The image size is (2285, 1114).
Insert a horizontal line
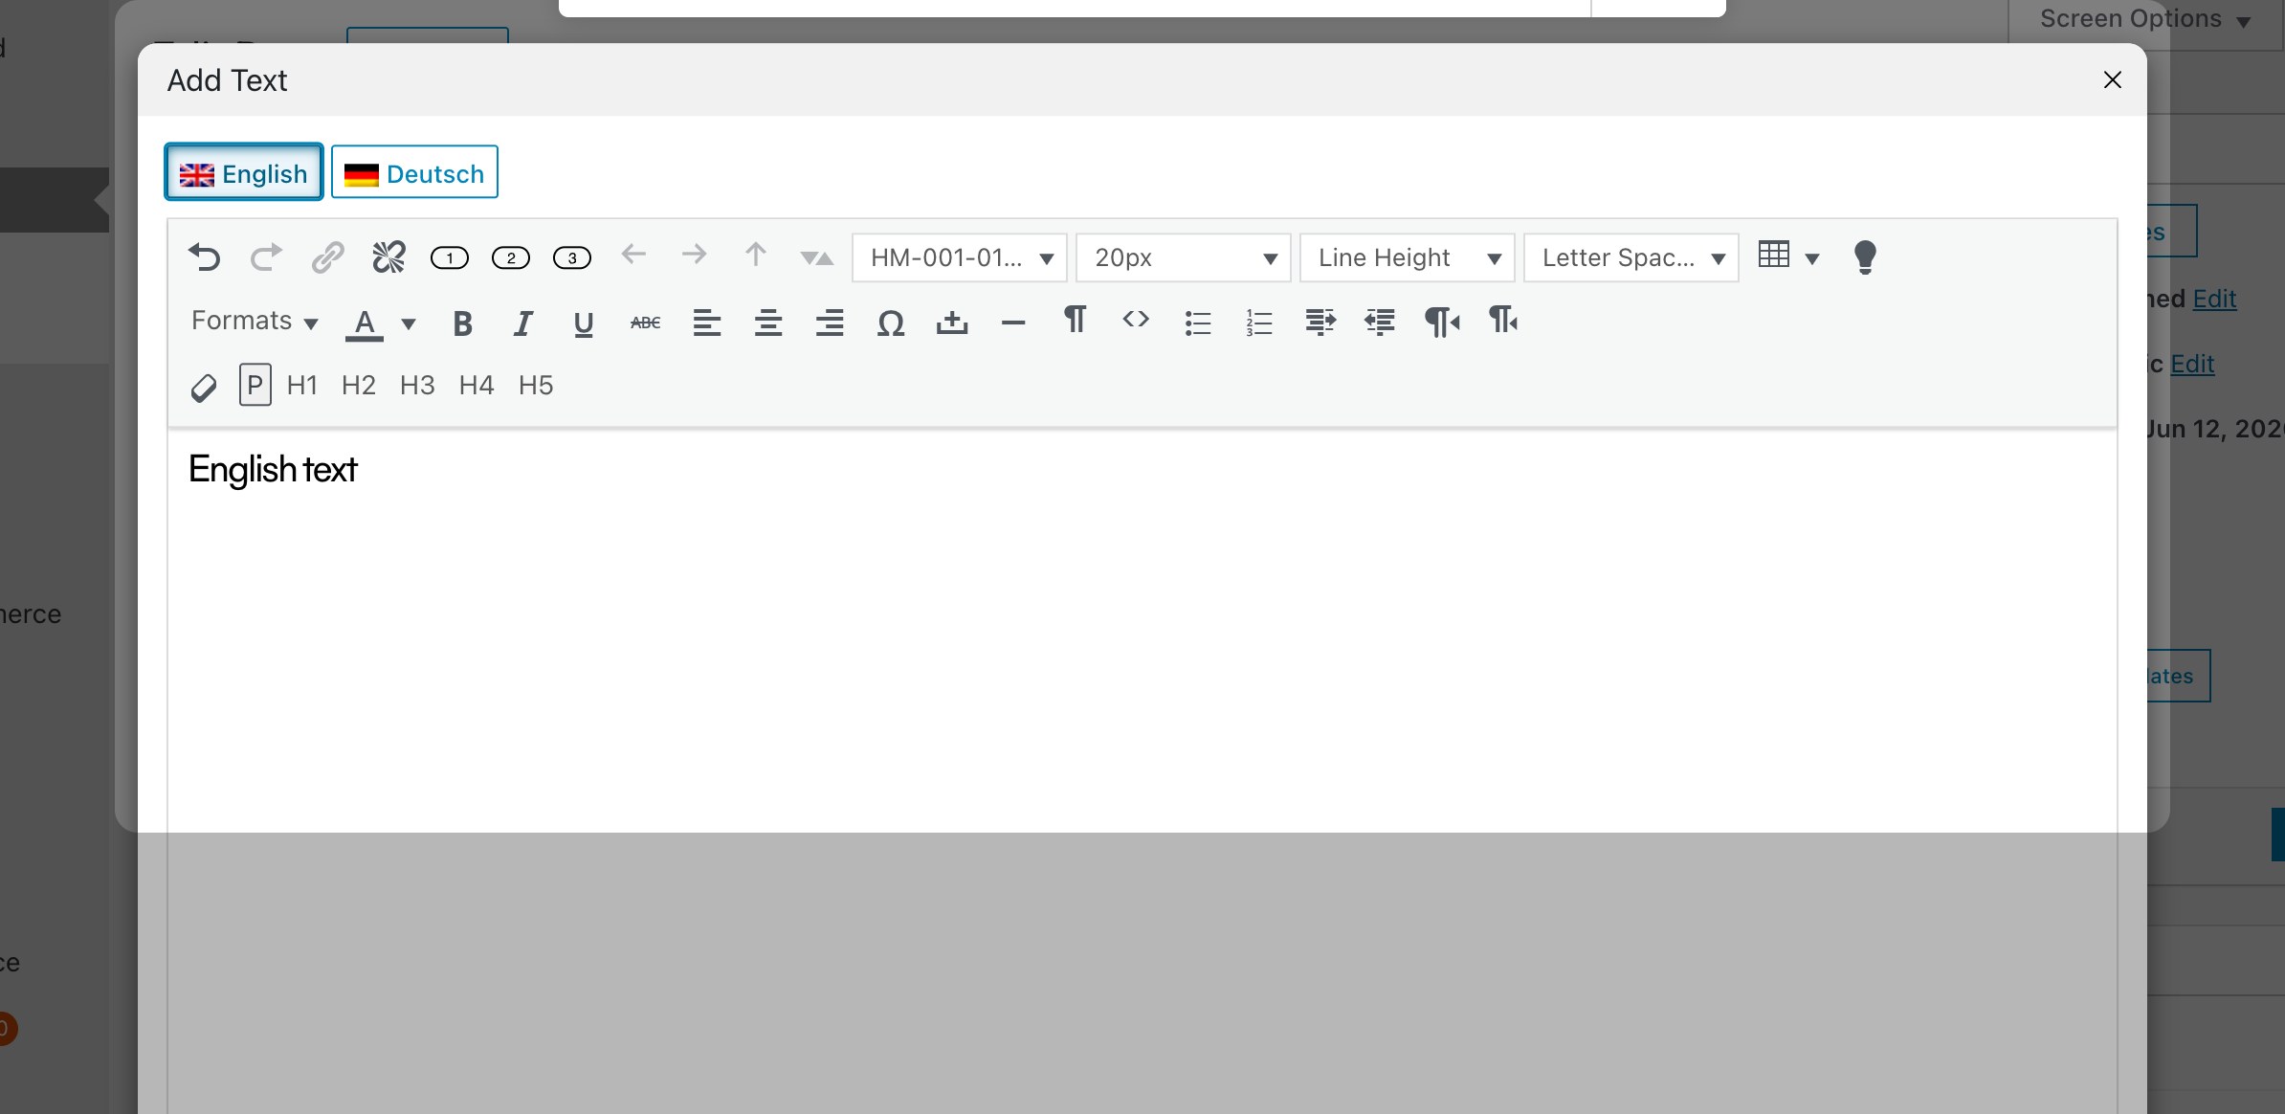[x=1013, y=323]
